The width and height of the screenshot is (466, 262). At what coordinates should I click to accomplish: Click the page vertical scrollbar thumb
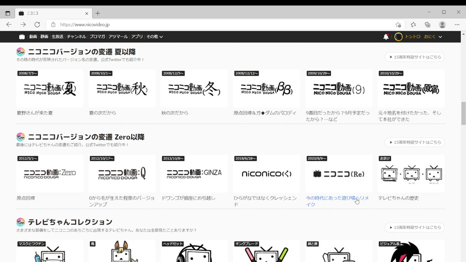click(463, 114)
